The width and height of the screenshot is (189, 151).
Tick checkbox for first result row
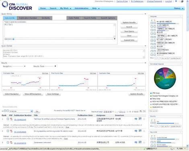(8, 119)
